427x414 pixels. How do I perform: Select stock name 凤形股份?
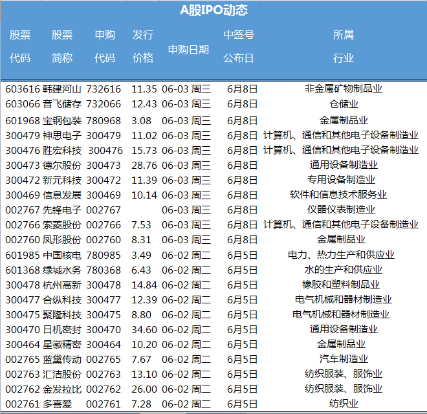click(62, 240)
